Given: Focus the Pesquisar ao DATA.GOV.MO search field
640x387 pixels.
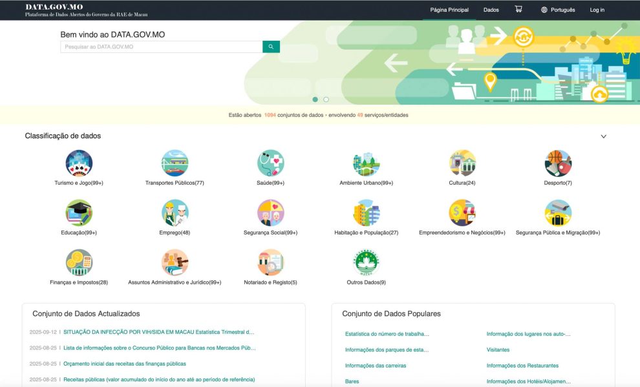Looking at the screenshot, I should (161, 47).
